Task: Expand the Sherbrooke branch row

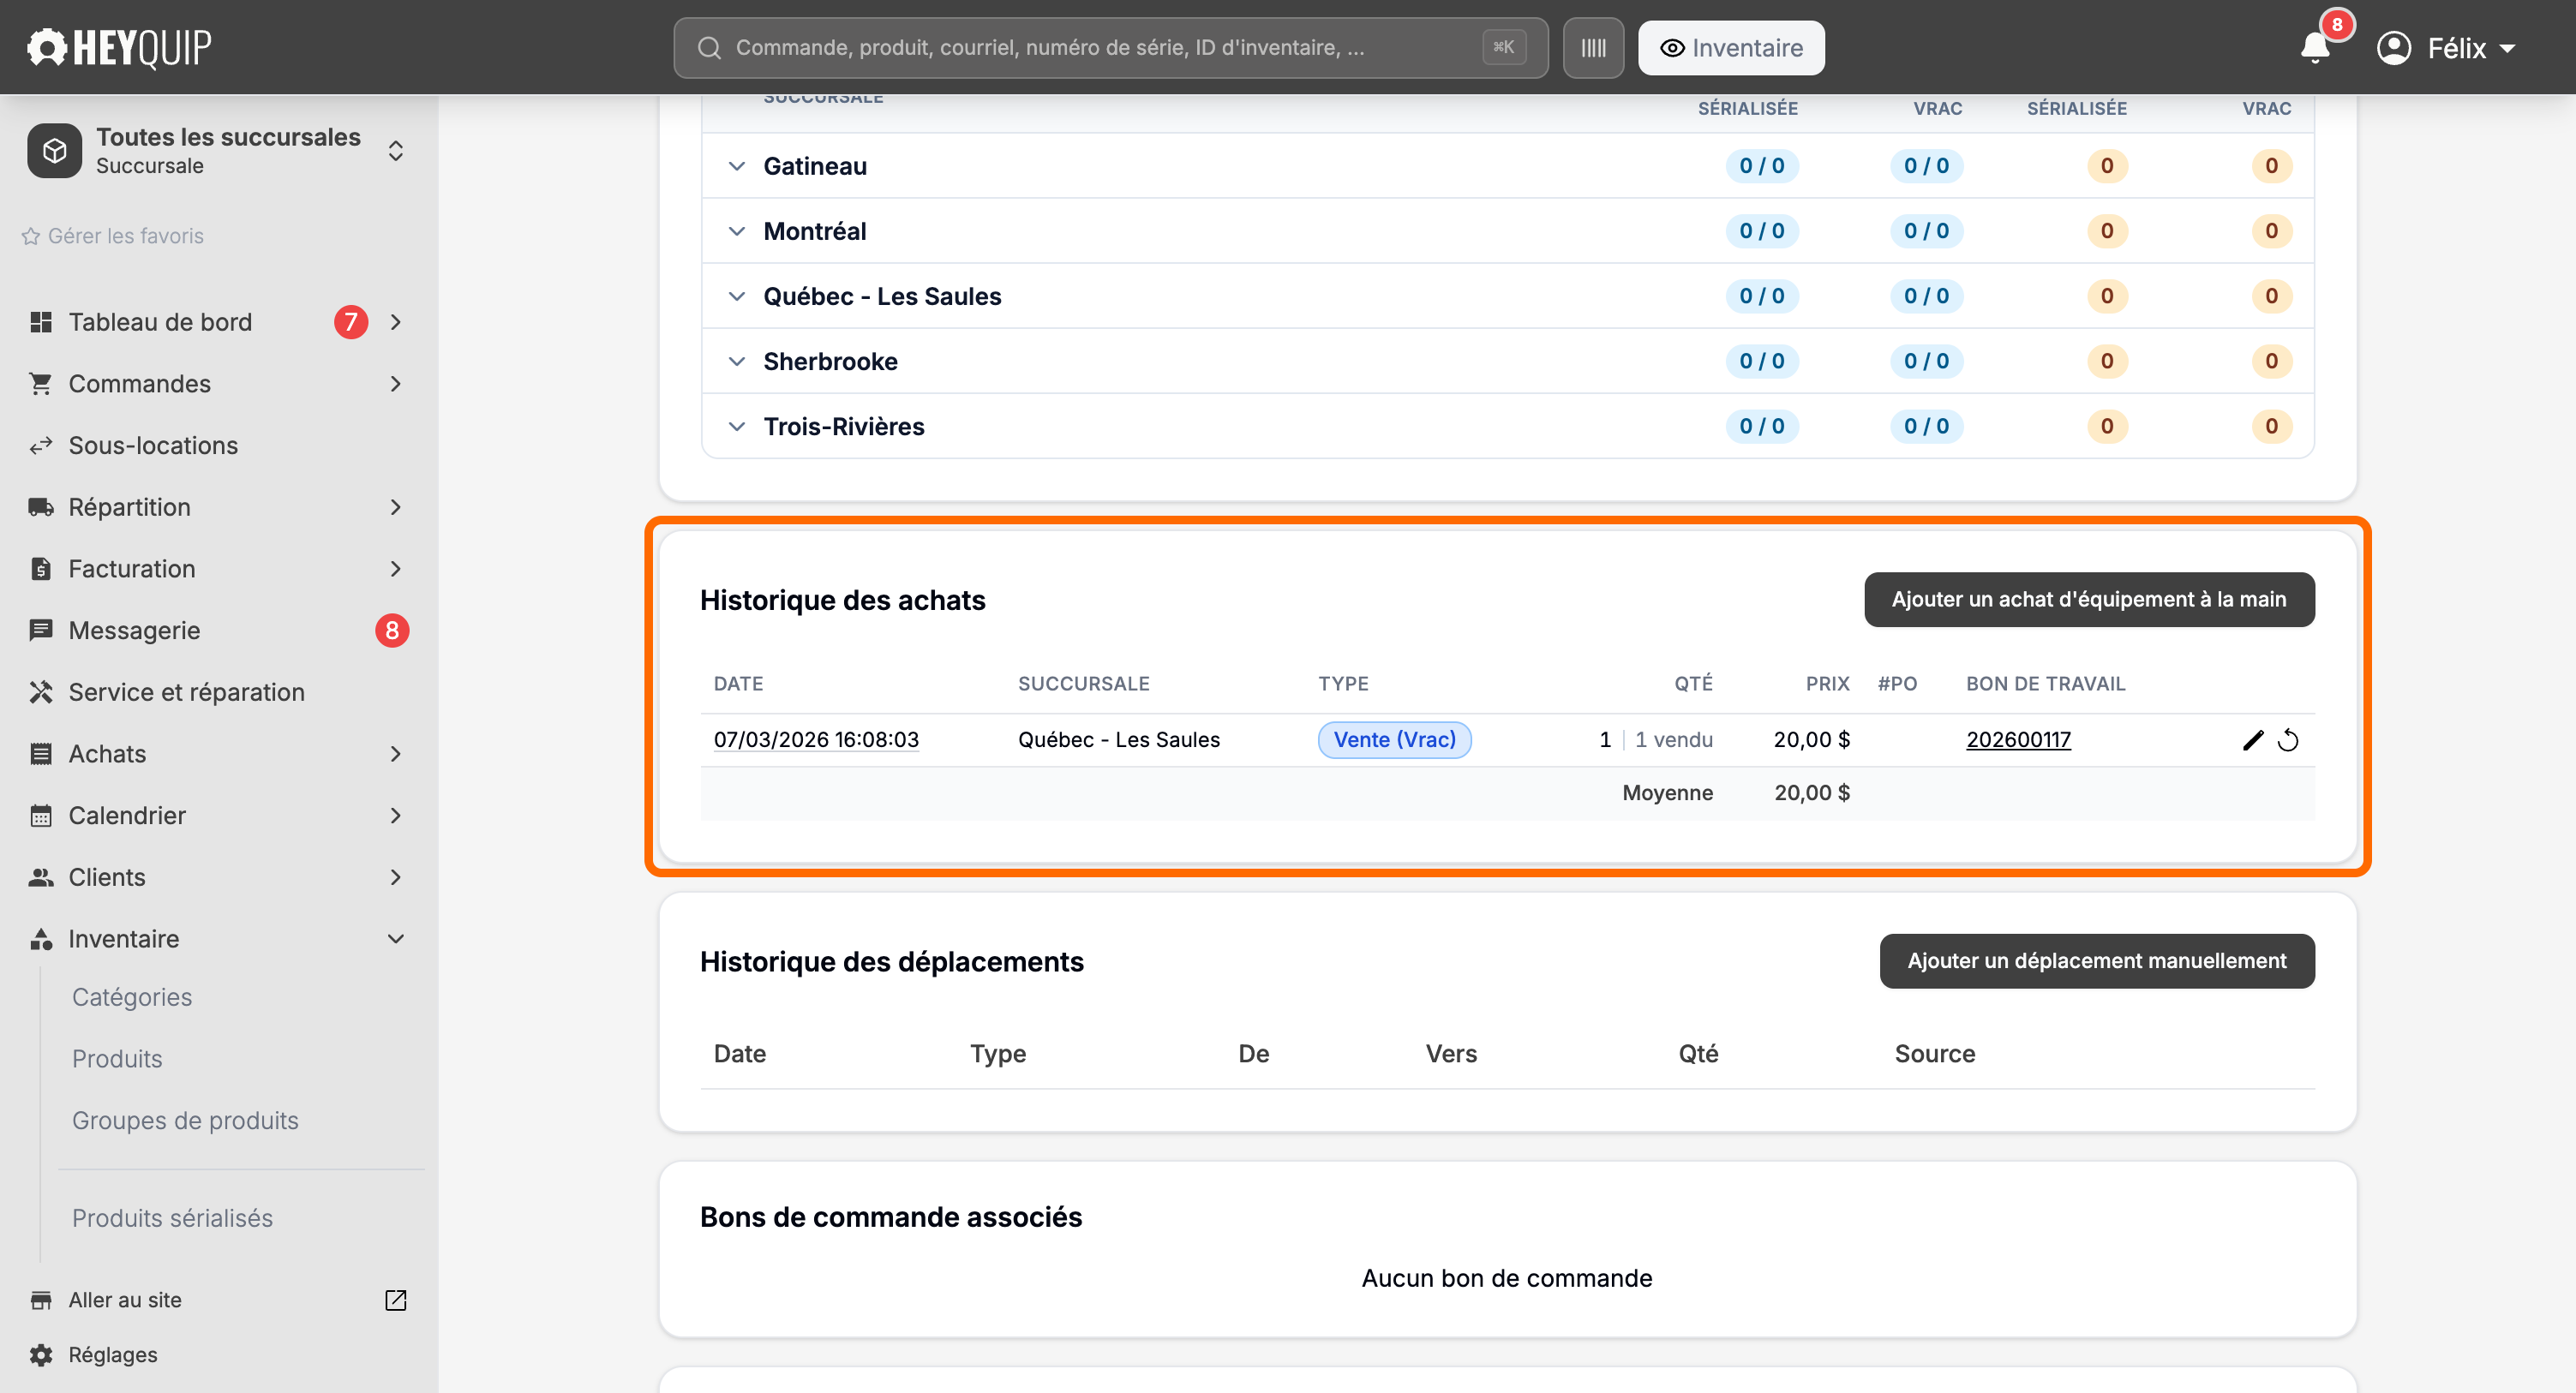Action: 737,361
